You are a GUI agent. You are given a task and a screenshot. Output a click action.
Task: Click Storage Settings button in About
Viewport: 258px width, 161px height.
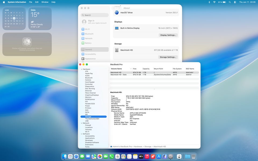(x=168, y=57)
